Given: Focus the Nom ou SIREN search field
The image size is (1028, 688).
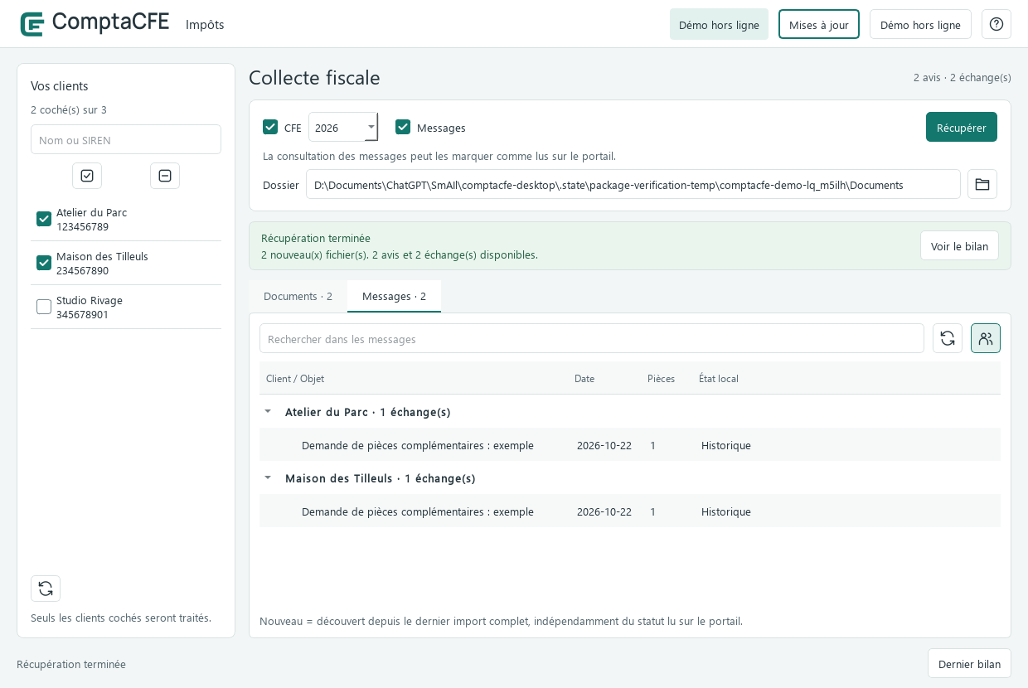Looking at the screenshot, I should coord(126,139).
